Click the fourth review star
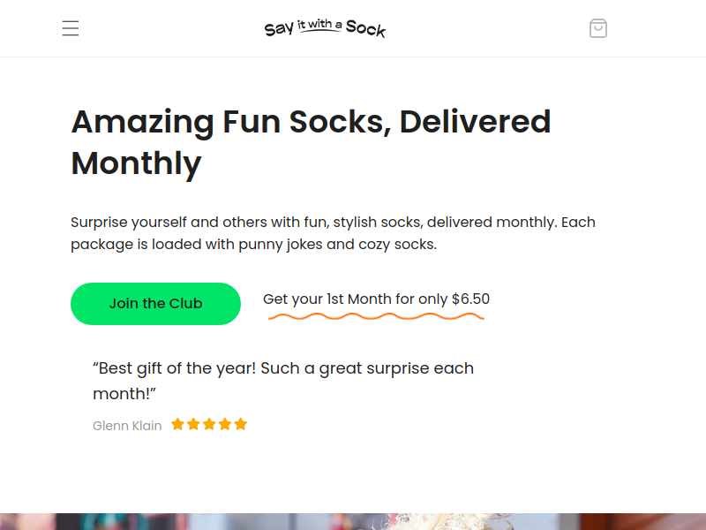The image size is (706, 530). (225, 425)
